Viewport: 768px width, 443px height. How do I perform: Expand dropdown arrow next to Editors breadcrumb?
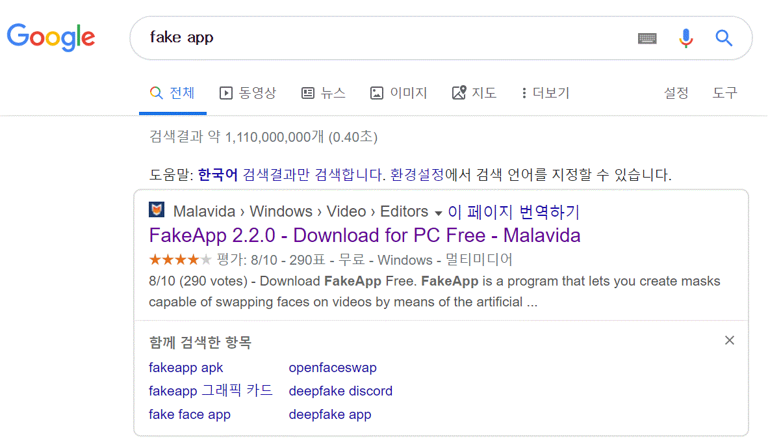[439, 213]
